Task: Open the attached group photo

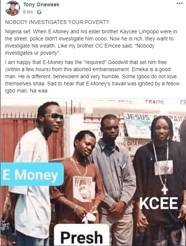Action: pyautogui.click(x=93, y=172)
